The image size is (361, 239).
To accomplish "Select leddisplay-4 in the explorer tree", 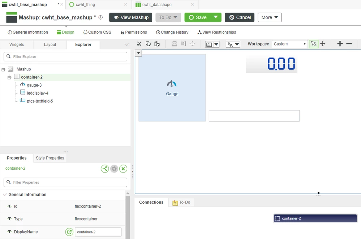I will tap(38, 93).
